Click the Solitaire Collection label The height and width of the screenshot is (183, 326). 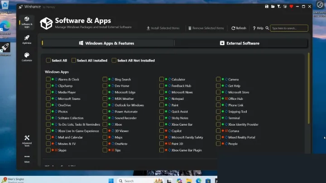pyautogui.click(x=71, y=118)
